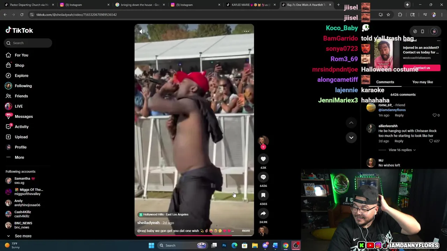447x251 pixels.
Task: Like allierivanah's comment
Action: coord(431,141)
